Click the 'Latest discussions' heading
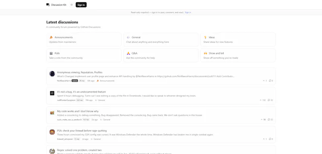The height and width of the screenshot is (154, 322). [62, 22]
